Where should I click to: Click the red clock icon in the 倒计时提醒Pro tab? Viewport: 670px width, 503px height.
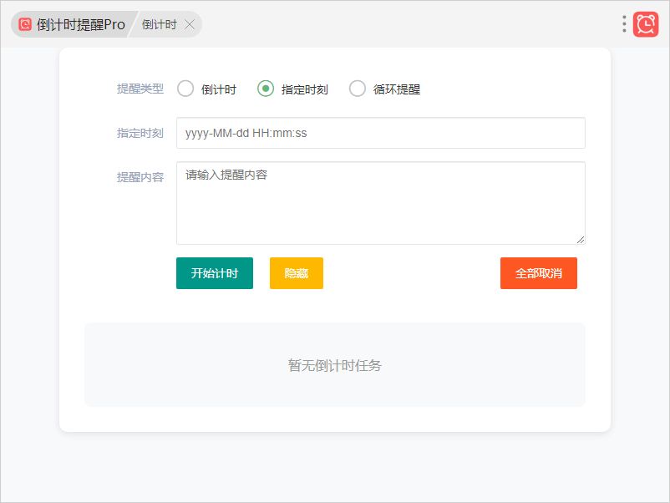pos(25,25)
